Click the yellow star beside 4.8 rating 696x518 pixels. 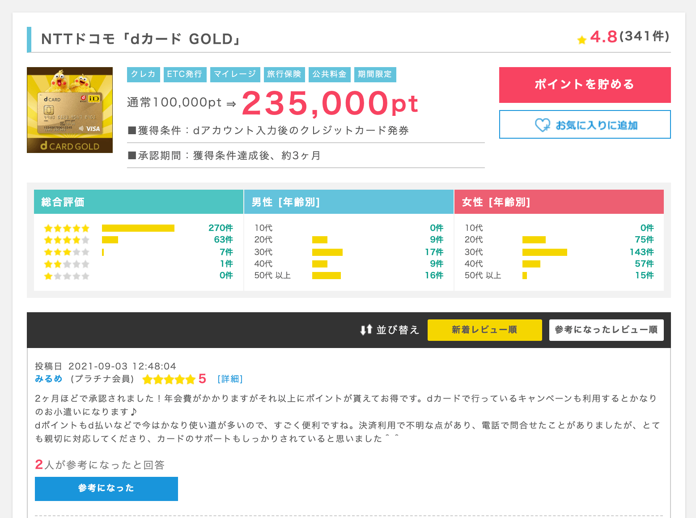581,40
